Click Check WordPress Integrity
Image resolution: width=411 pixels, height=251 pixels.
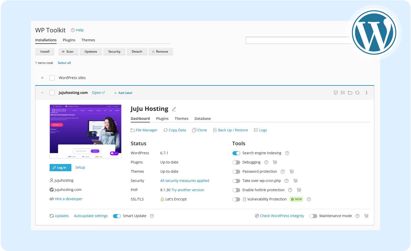click(x=282, y=216)
